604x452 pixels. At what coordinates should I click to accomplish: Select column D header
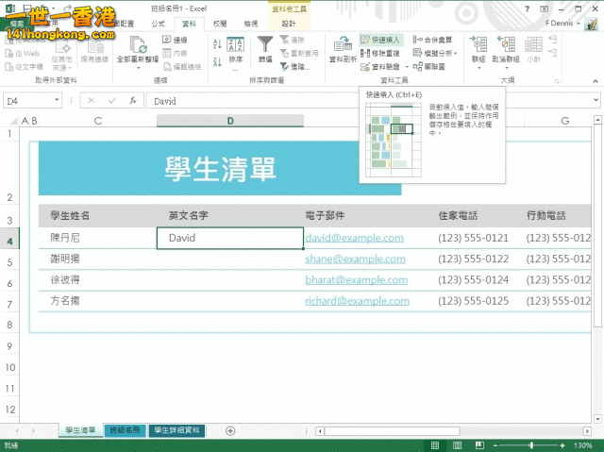click(230, 121)
